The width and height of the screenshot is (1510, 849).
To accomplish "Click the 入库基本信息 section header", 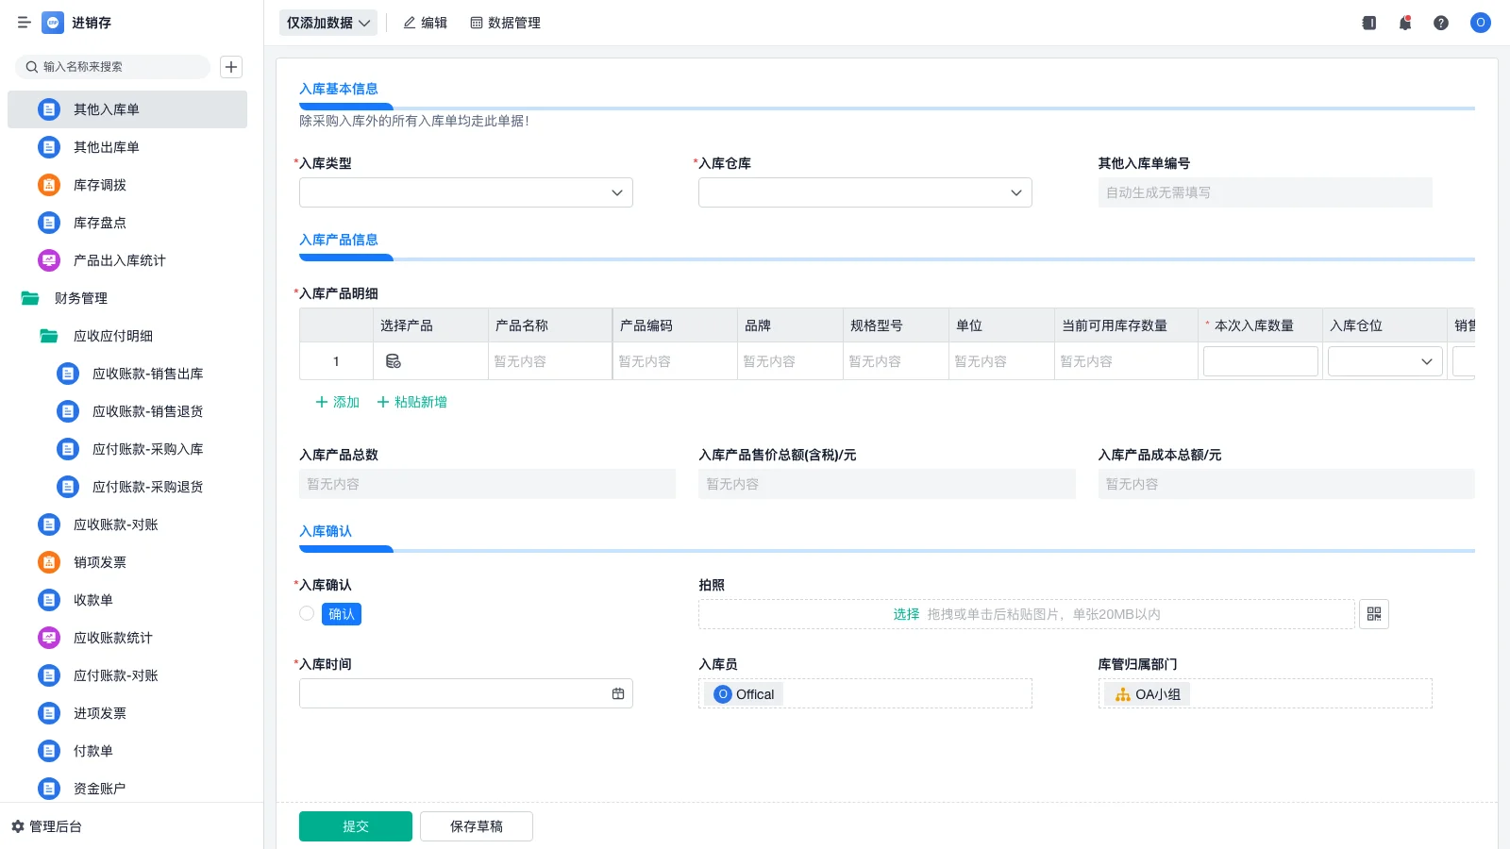I will [339, 89].
